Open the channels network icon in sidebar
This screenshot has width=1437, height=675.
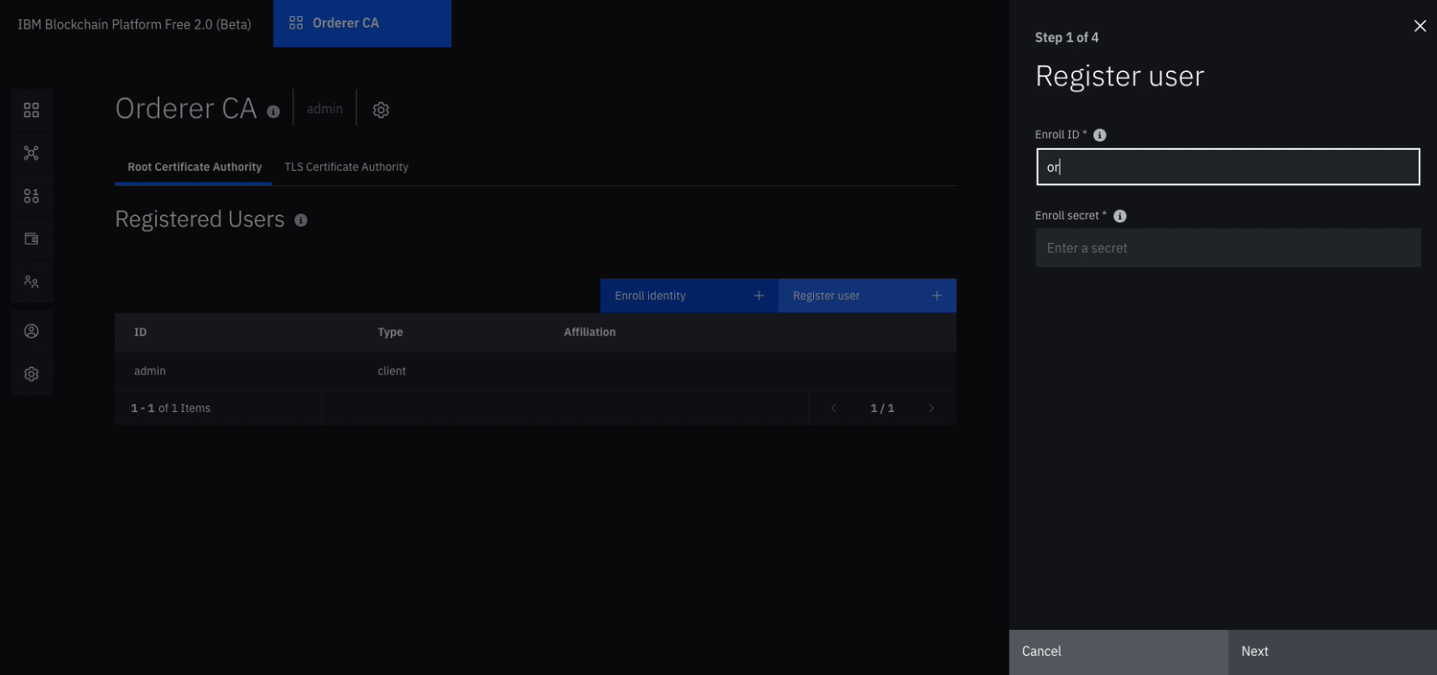31,153
